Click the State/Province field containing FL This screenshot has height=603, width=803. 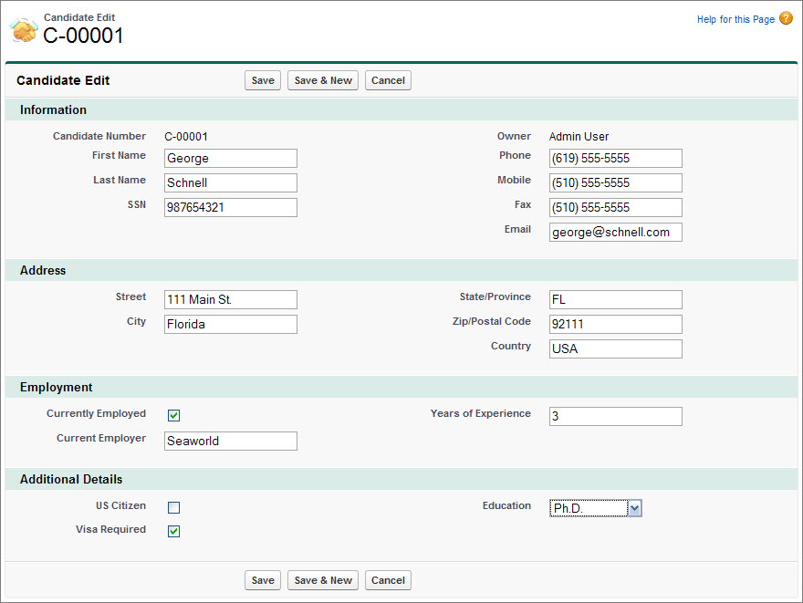[616, 299]
